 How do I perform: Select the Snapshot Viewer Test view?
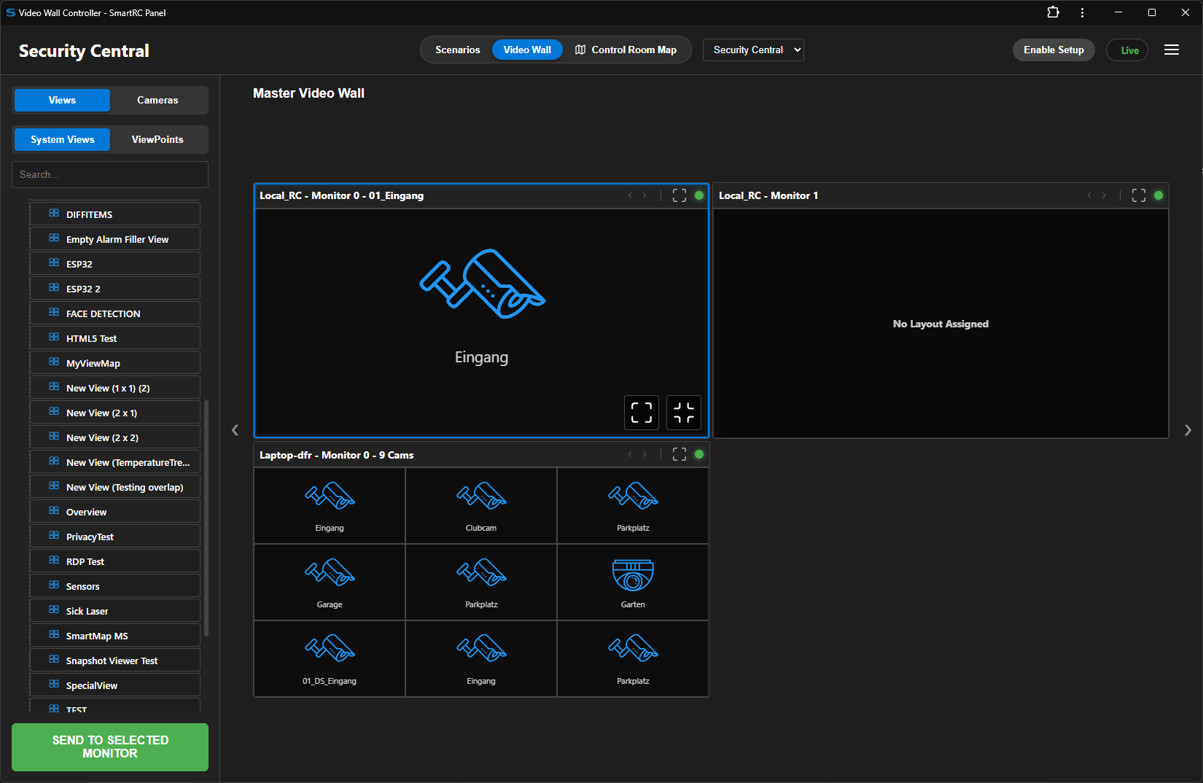click(x=115, y=661)
